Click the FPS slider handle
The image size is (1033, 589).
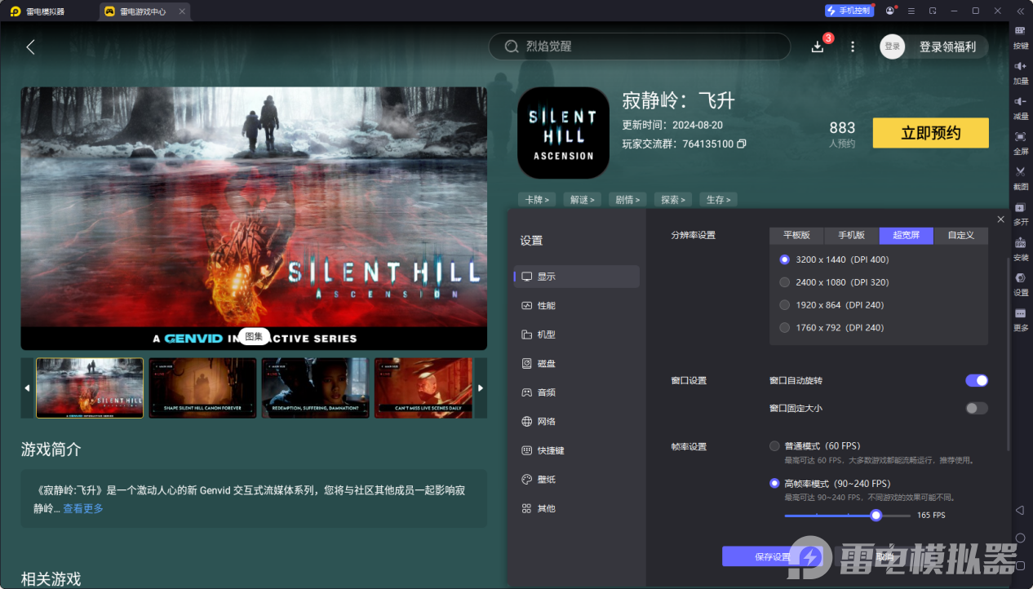click(876, 516)
